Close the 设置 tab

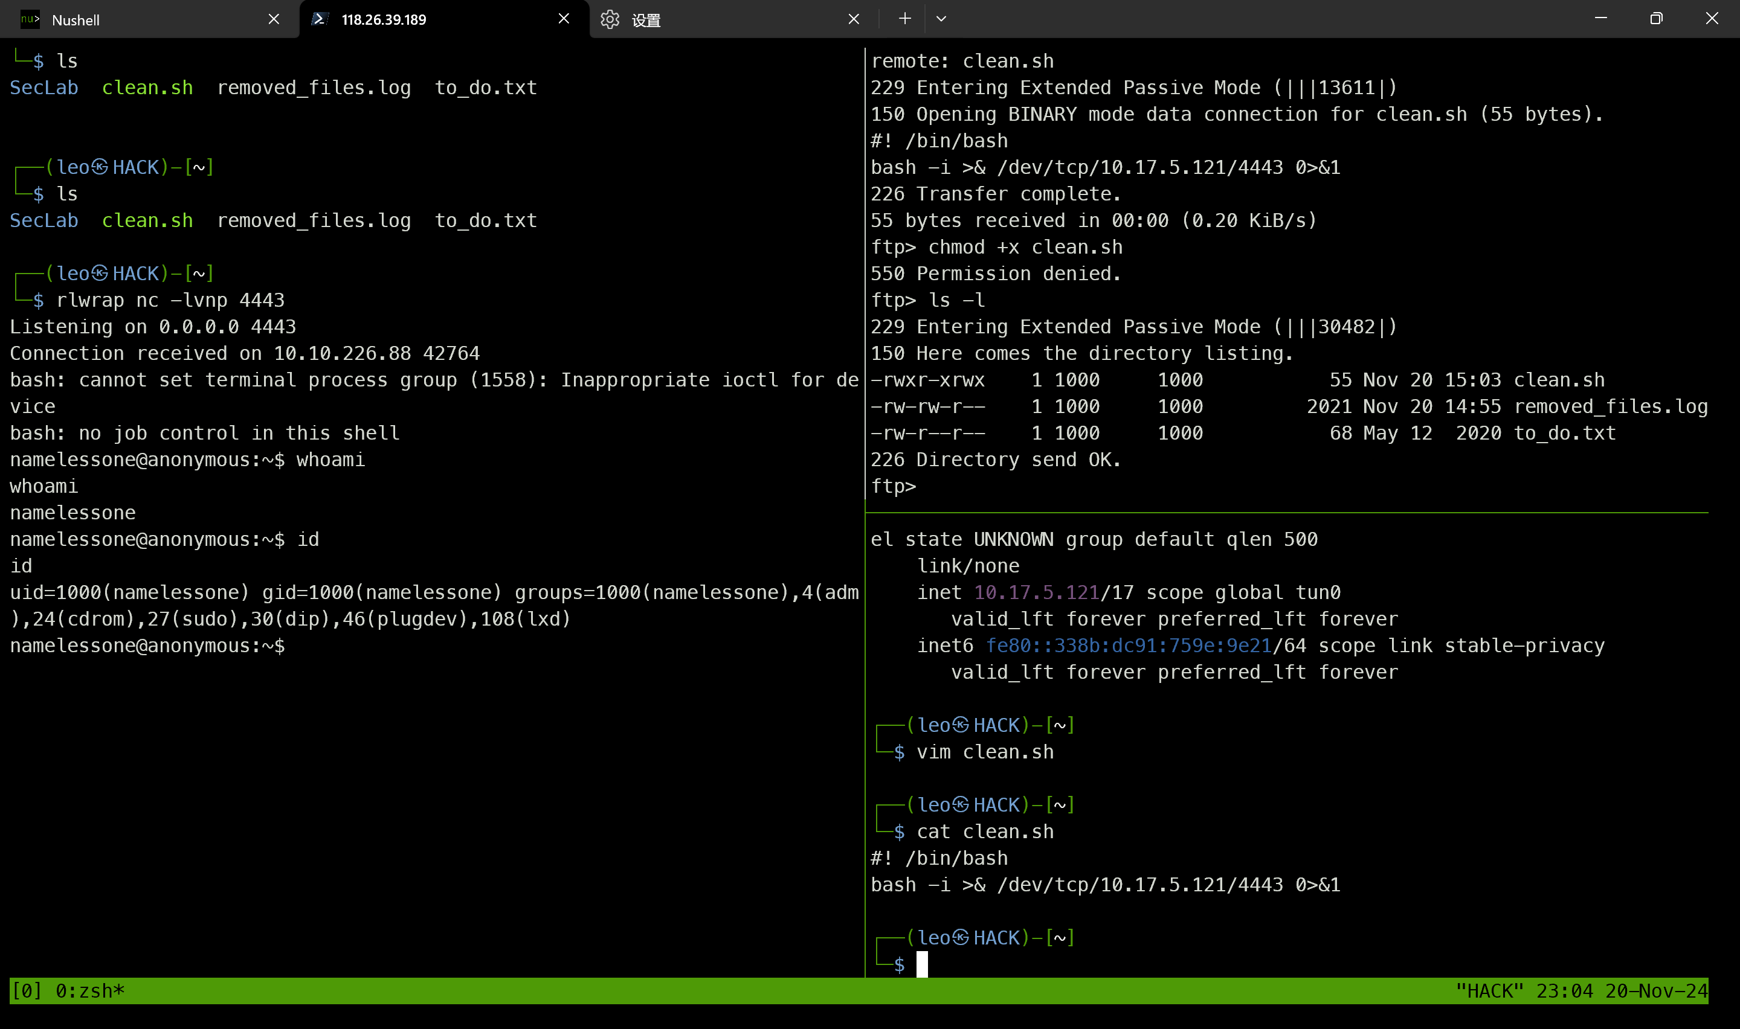click(854, 19)
